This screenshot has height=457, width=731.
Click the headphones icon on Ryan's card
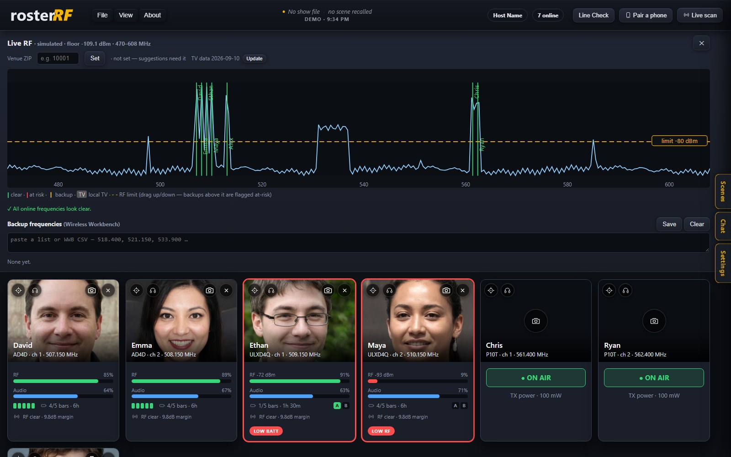point(625,290)
